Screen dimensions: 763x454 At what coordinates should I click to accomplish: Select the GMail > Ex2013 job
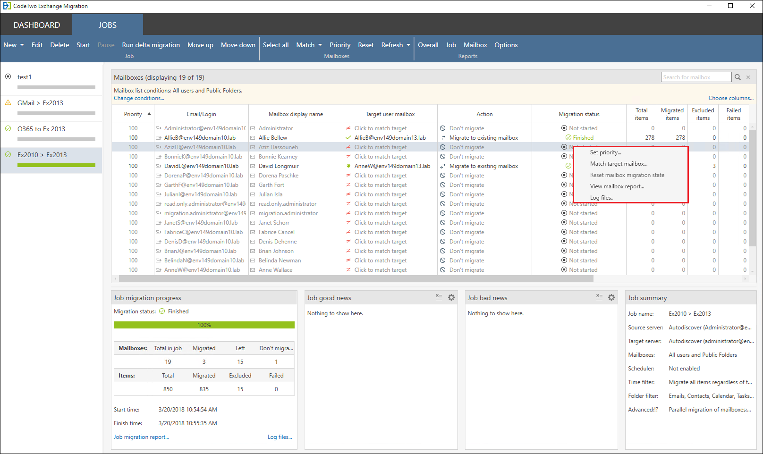pyautogui.click(x=51, y=109)
